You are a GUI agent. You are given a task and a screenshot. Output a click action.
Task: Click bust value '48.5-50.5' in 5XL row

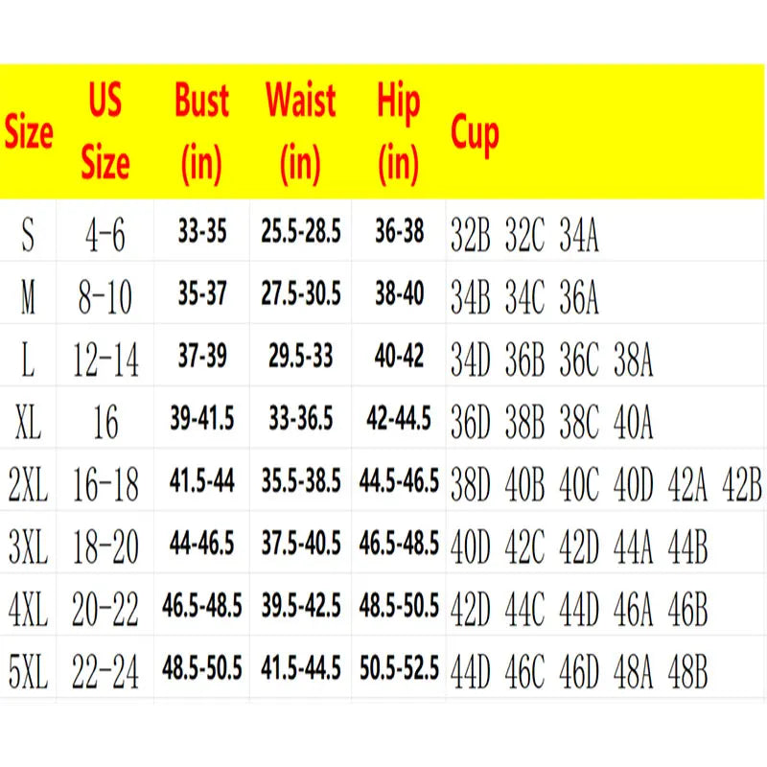(202, 668)
